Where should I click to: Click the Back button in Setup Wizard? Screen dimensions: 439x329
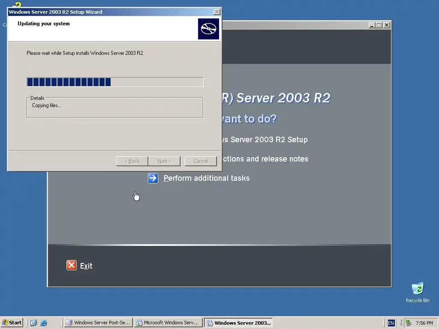coord(132,161)
